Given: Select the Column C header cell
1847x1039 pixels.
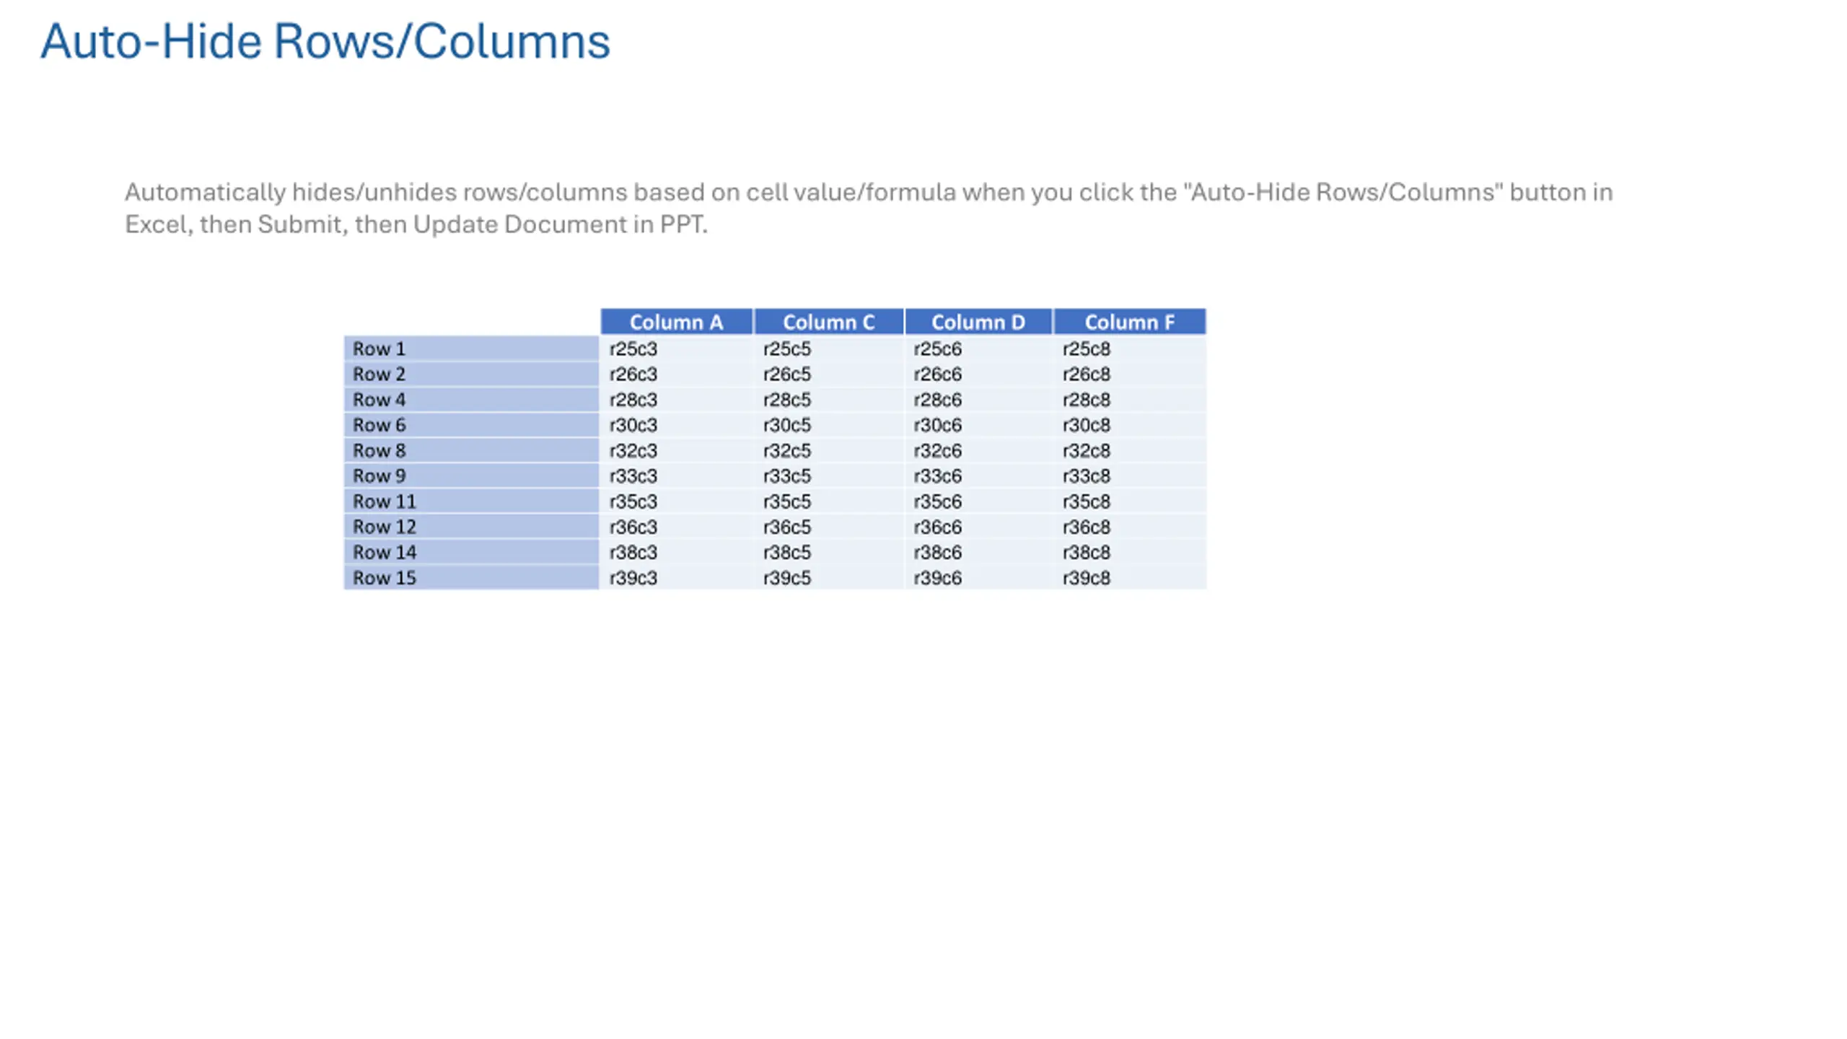Looking at the screenshot, I should (829, 322).
